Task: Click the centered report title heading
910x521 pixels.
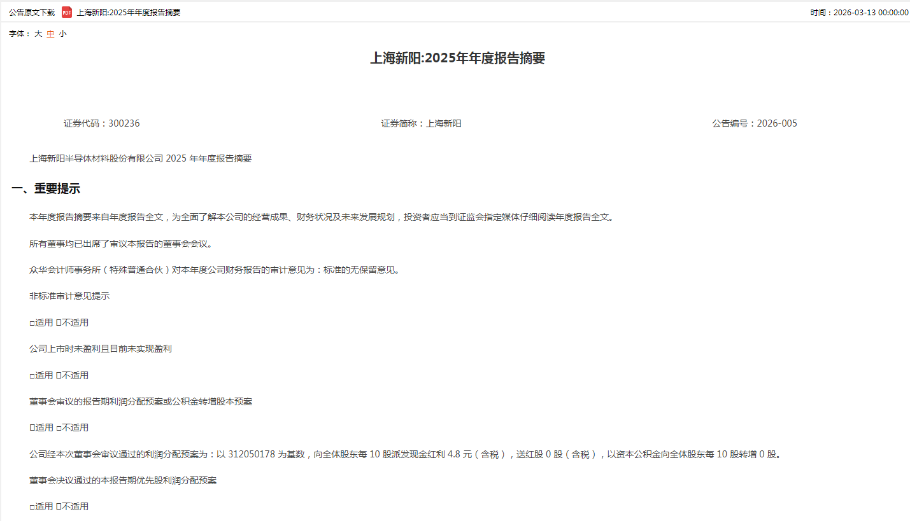Action: 457,59
